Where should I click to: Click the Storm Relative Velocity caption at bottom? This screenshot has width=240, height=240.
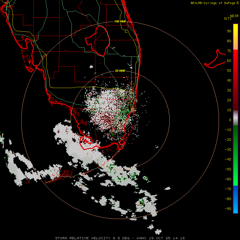pyautogui.click(x=120, y=238)
